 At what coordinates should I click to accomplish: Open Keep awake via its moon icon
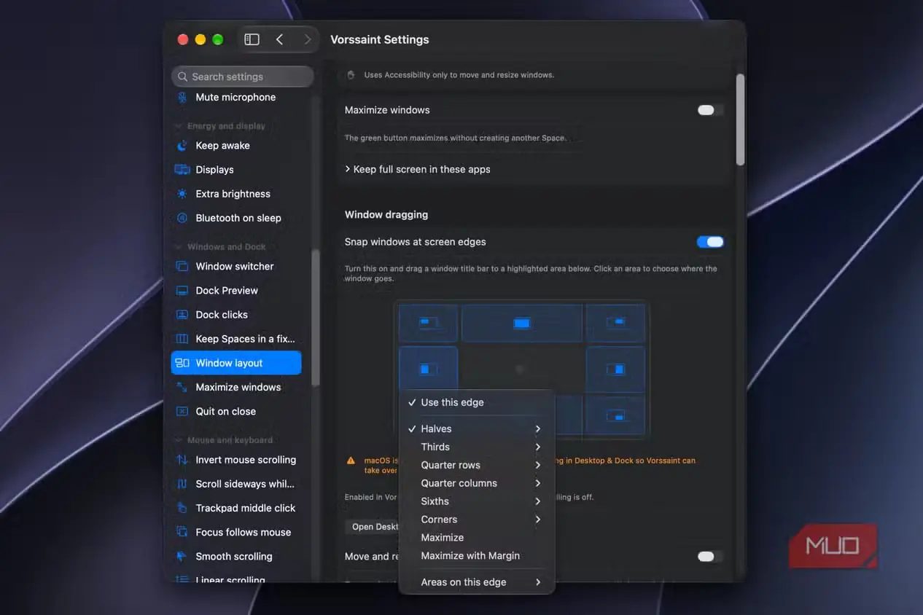[182, 146]
